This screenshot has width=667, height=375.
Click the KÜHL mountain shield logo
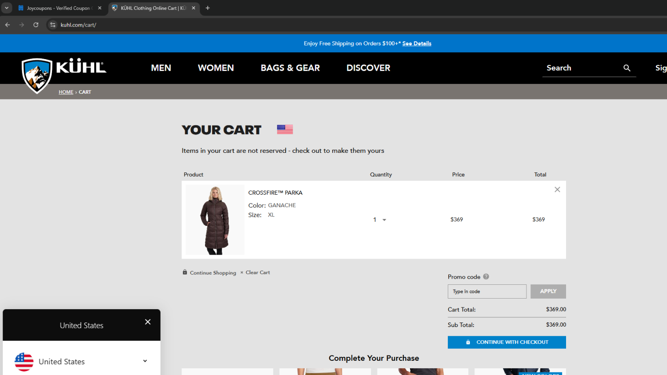[x=37, y=75]
